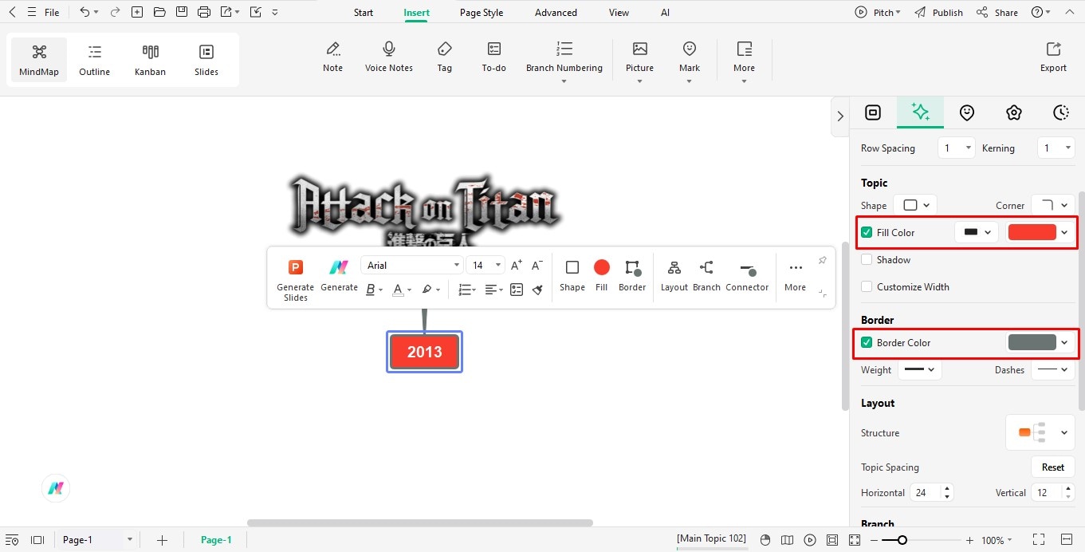Click Fill red circle in floating toolbar

pyautogui.click(x=602, y=267)
